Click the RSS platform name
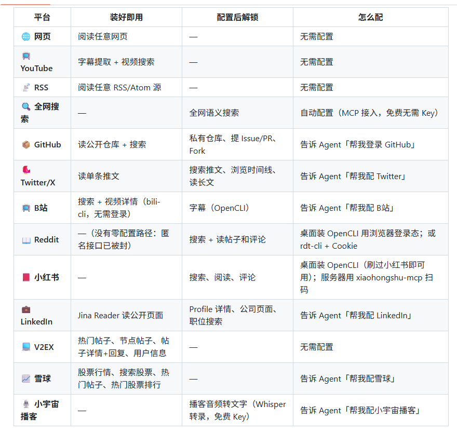Image resolution: width=457 pixels, height=433 pixels. (x=41, y=87)
